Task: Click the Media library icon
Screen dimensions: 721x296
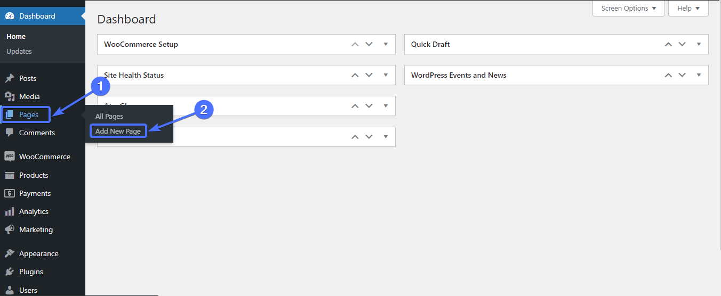Action: click(x=10, y=96)
